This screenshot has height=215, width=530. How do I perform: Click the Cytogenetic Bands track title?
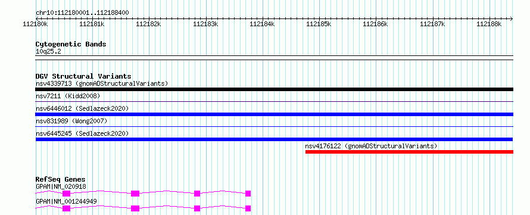point(71,44)
